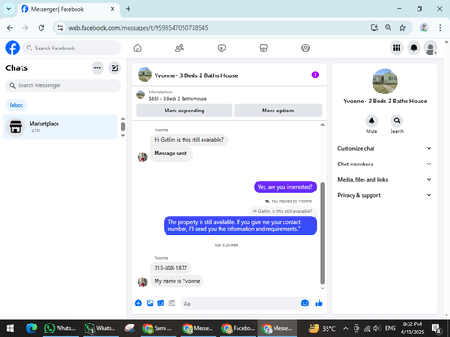Open the Marketplace chat in the list
This screenshot has width=450, height=337.
coord(60,127)
